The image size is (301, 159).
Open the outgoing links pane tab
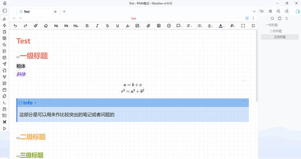(287, 11)
